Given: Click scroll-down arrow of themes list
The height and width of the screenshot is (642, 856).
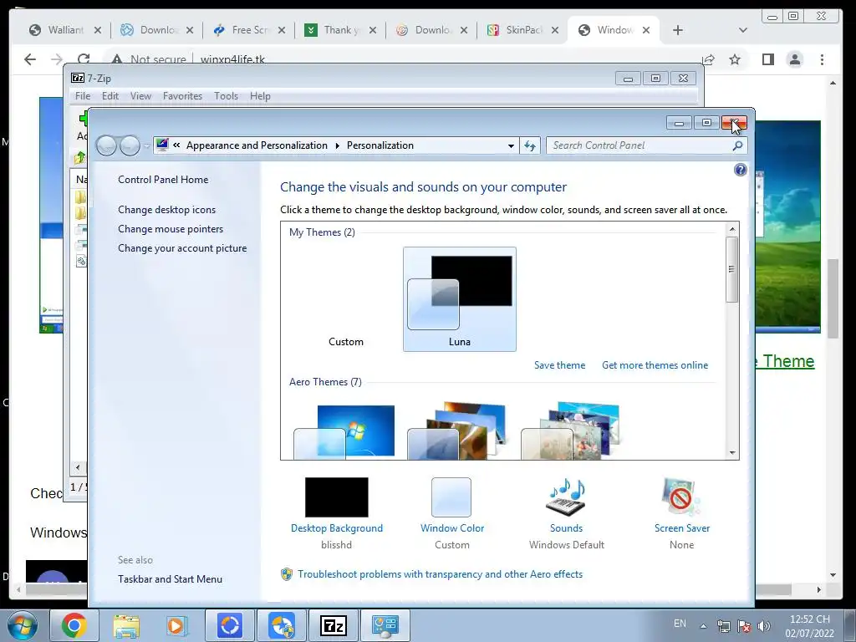Looking at the screenshot, I should point(732,452).
